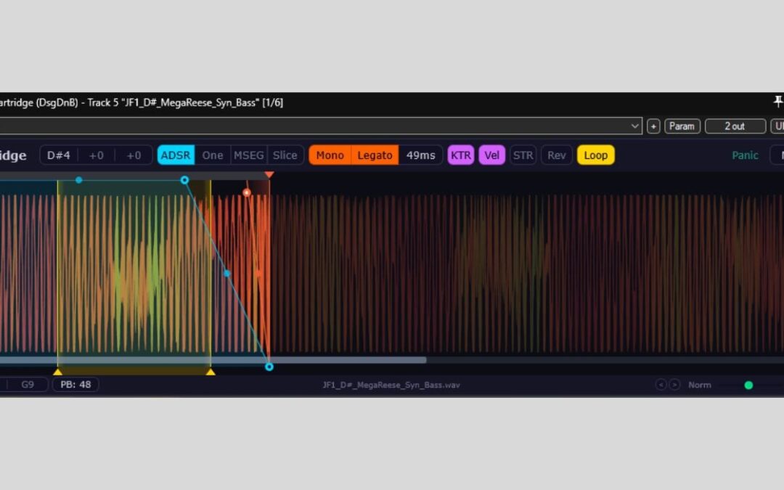Image resolution: width=784 pixels, height=490 pixels.
Task: Select the orange fade handle node
Action: coord(247,192)
